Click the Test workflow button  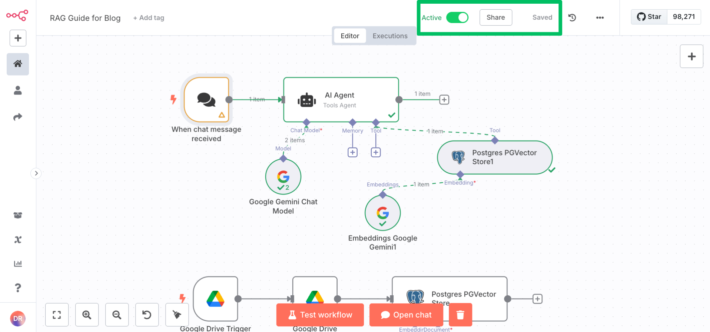tap(320, 315)
